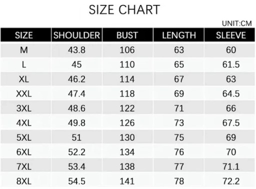The height and width of the screenshot is (189, 256).
Task: Select the 3XL size row label
Action: (24, 108)
